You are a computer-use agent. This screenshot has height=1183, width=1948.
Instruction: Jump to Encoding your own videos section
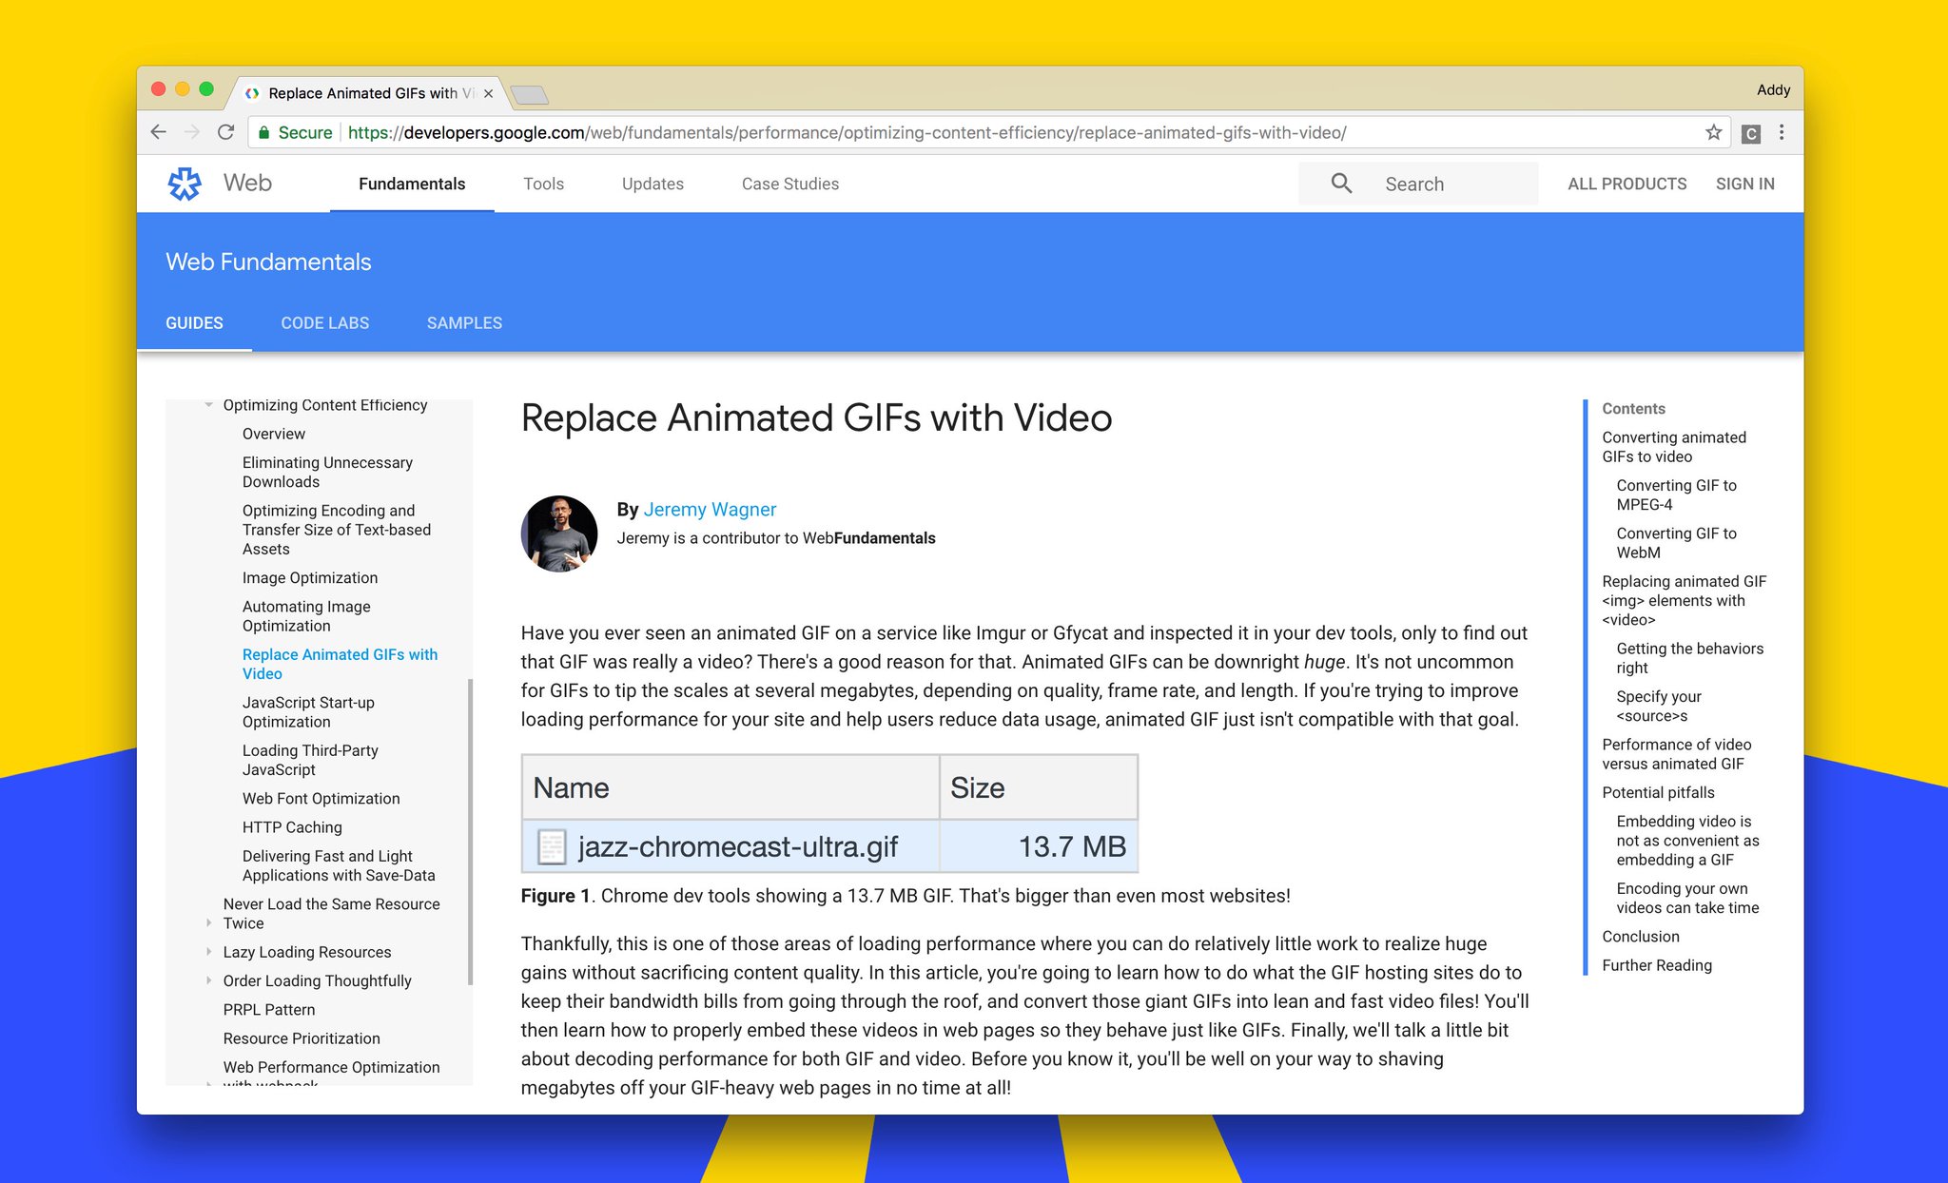point(1687,898)
